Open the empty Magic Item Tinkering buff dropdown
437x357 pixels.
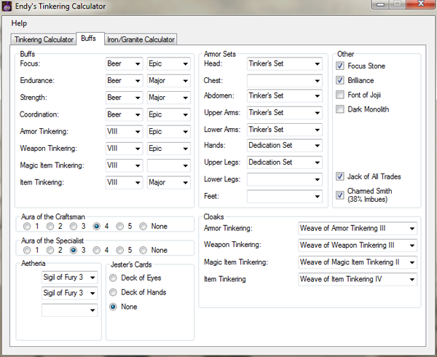[169, 166]
